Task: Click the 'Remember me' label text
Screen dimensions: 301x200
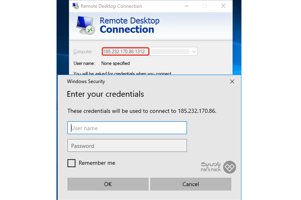Action: tap(97, 163)
